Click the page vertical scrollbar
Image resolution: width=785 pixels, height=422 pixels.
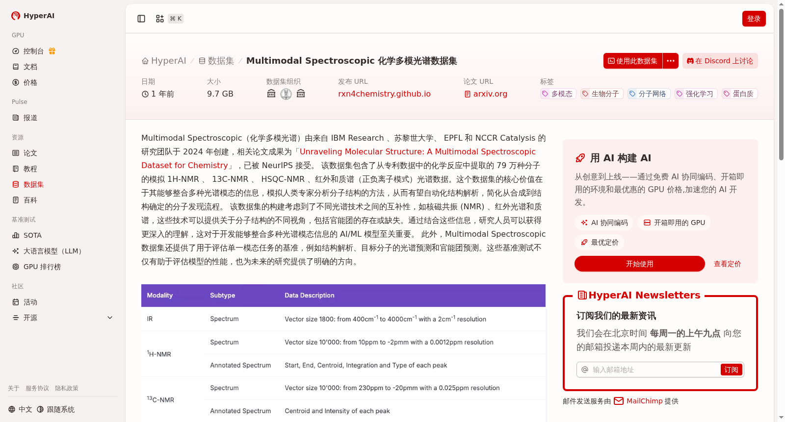pos(781,83)
